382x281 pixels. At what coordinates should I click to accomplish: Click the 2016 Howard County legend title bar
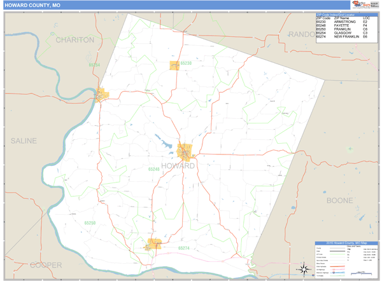[x=346, y=242]
